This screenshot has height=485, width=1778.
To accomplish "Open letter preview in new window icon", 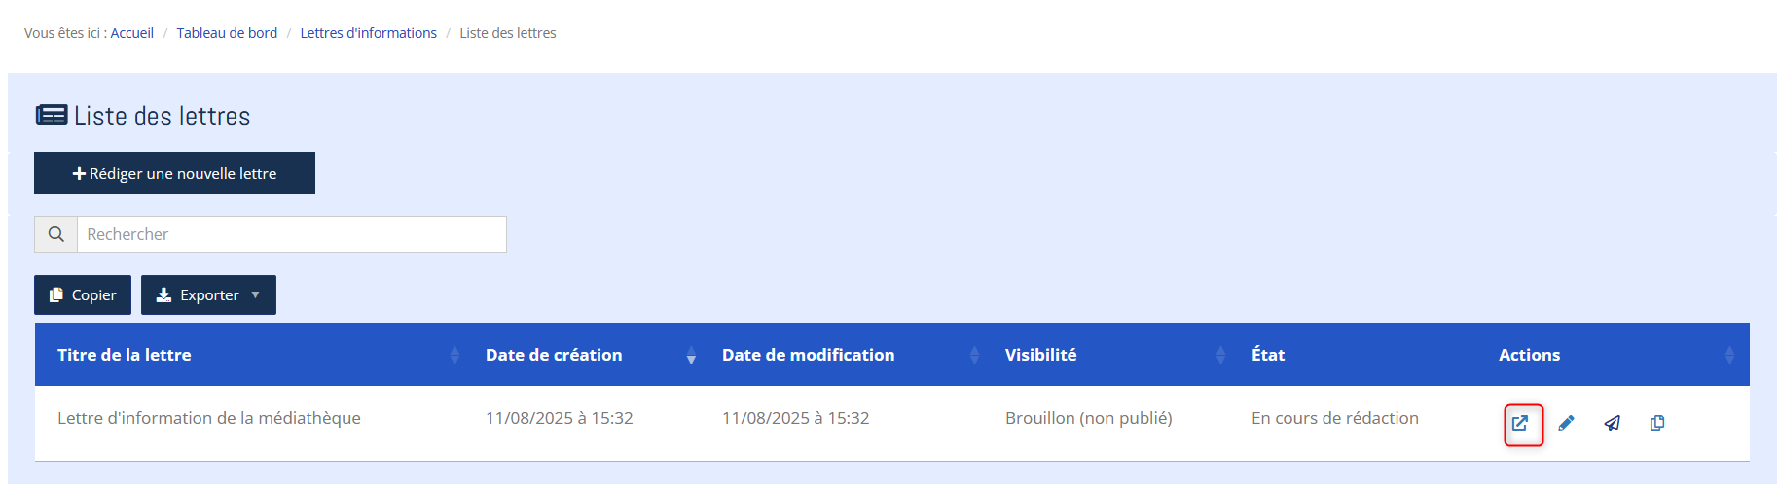I will 1520,423.
